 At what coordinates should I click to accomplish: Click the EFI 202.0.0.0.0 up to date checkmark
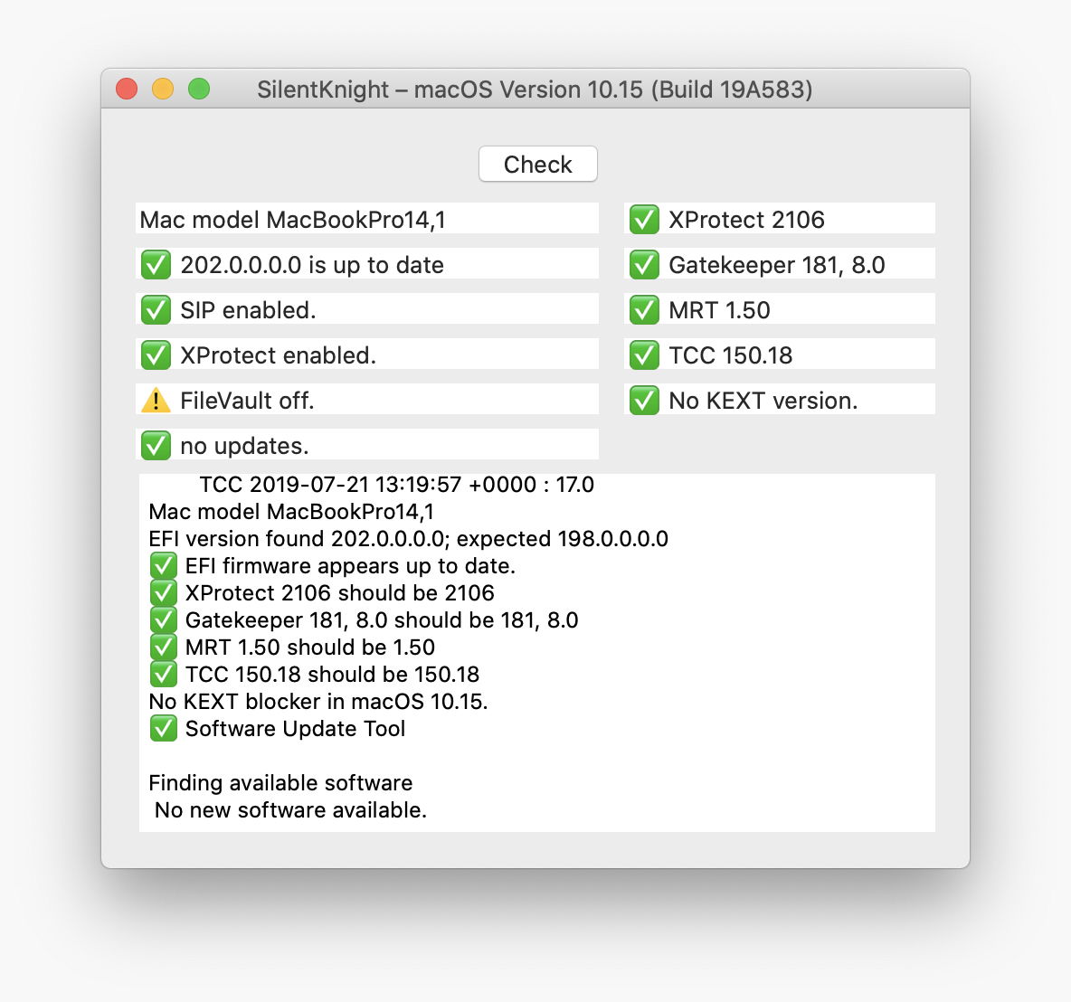pyautogui.click(x=156, y=265)
